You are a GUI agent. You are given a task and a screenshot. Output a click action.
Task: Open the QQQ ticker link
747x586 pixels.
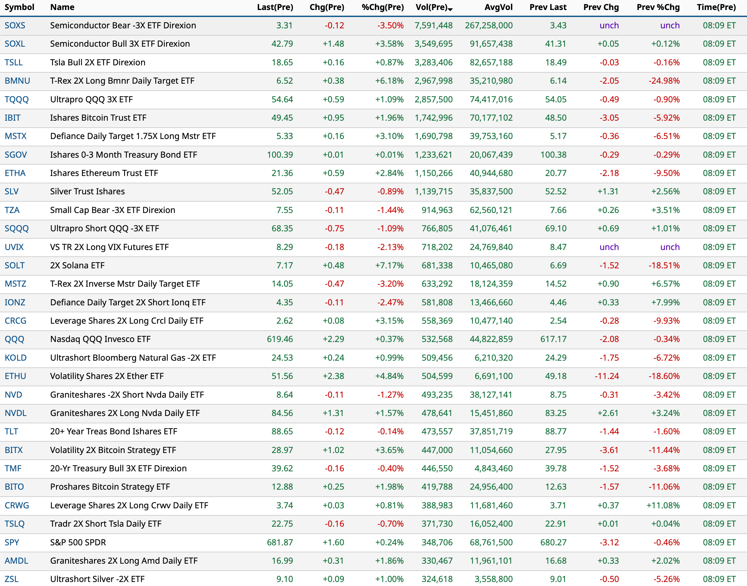(14, 339)
